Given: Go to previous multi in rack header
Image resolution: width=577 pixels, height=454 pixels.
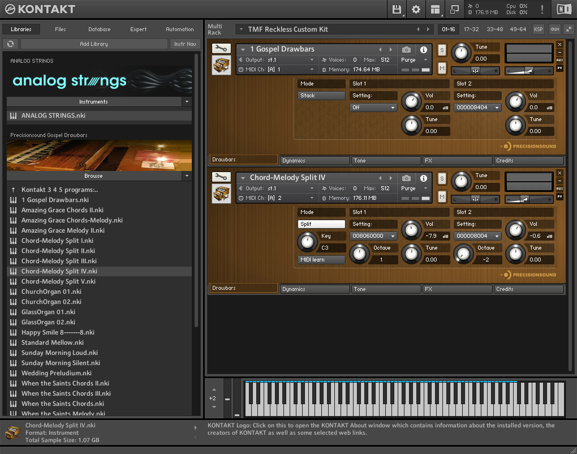Looking at the screenshot, I should point(418,29).
